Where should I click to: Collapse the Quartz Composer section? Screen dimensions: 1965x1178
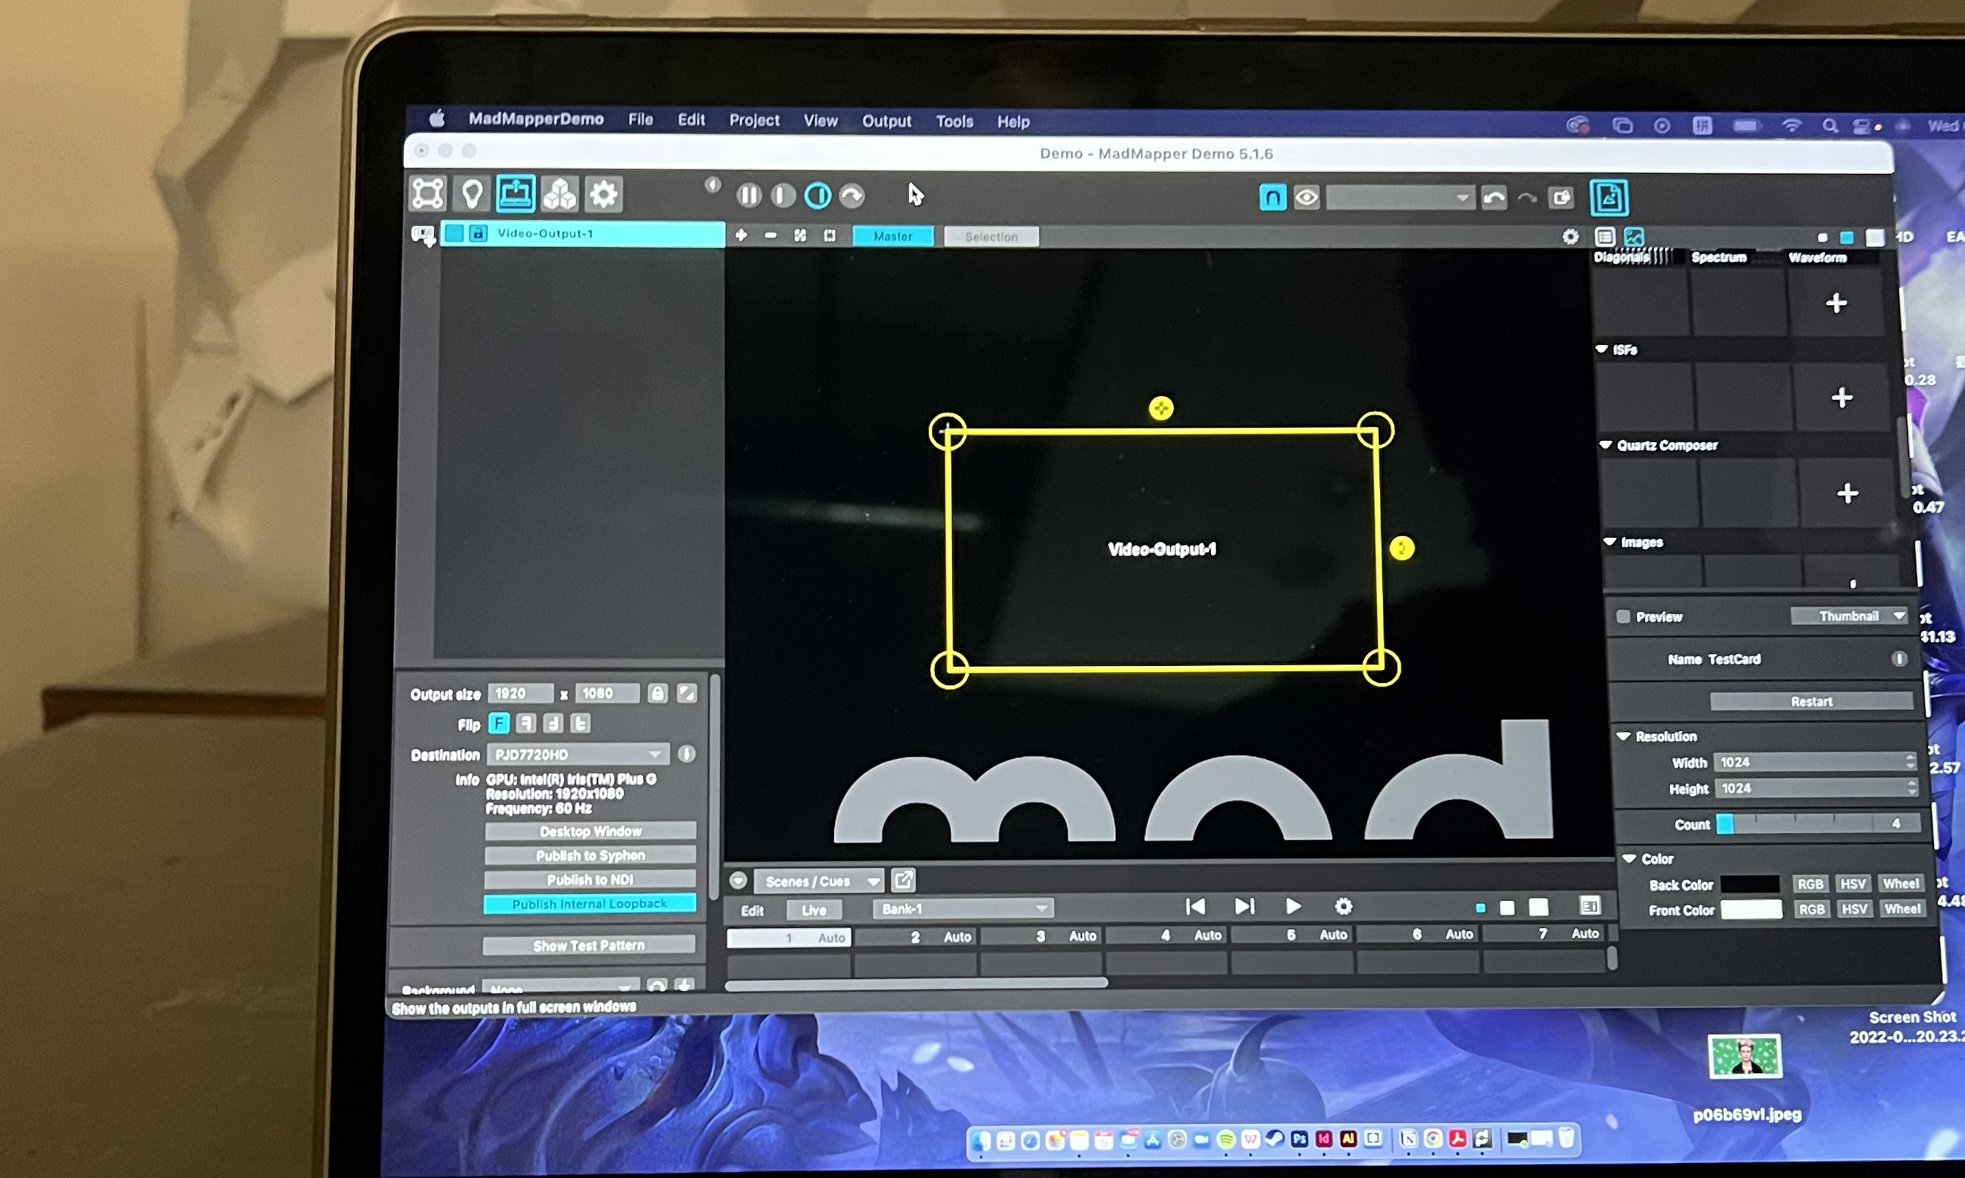coord(1606,446)
